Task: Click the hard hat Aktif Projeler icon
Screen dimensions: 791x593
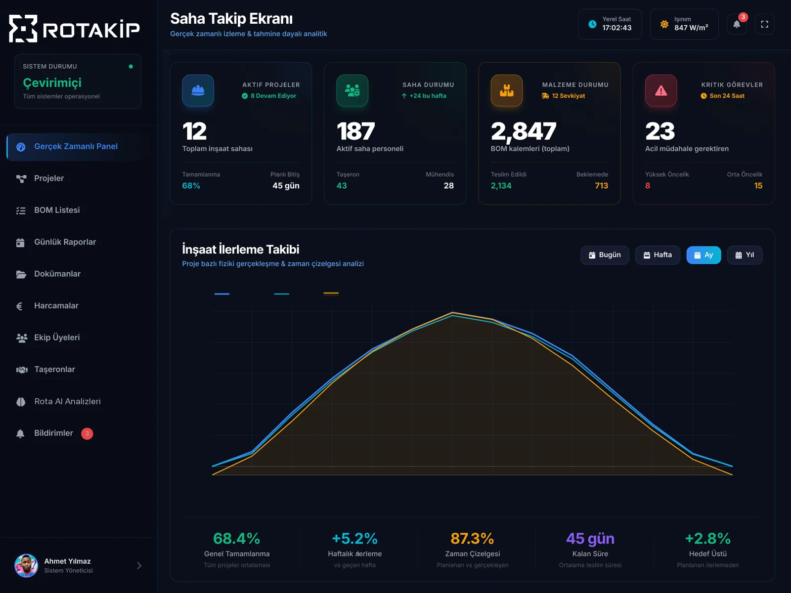Action: 198,90
